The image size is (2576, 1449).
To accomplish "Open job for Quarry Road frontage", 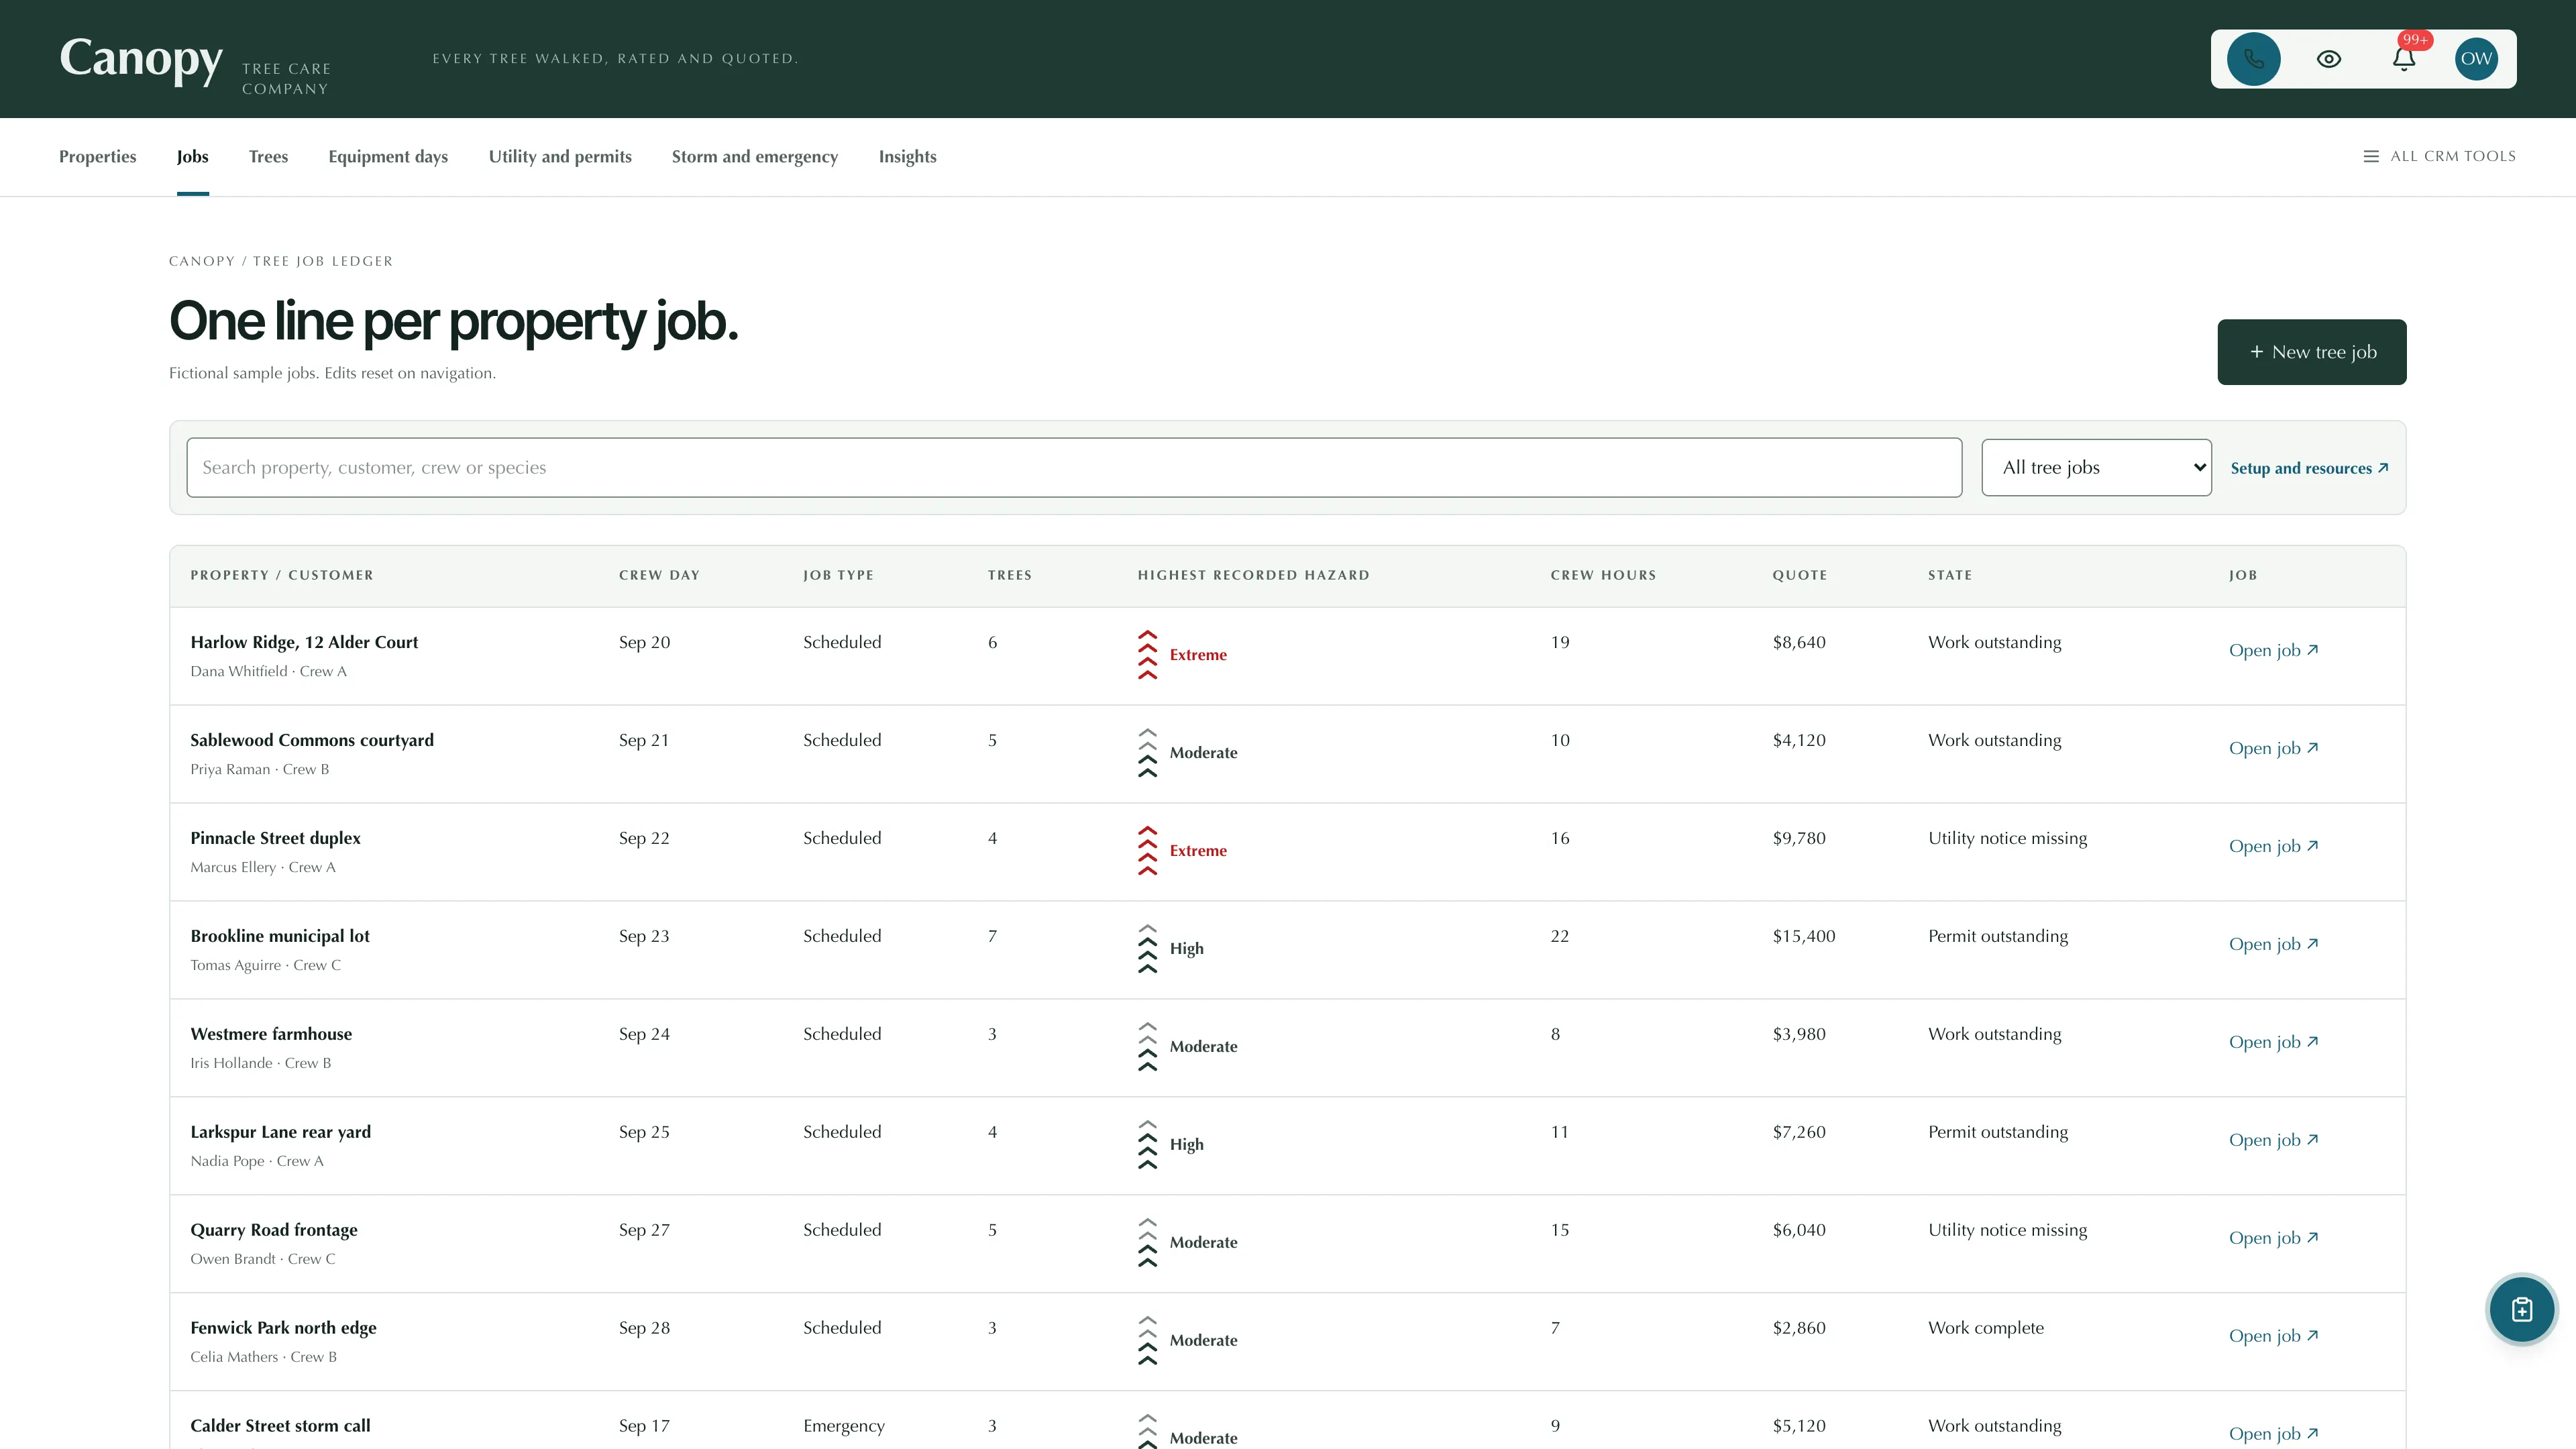I will (2273, 1238).
